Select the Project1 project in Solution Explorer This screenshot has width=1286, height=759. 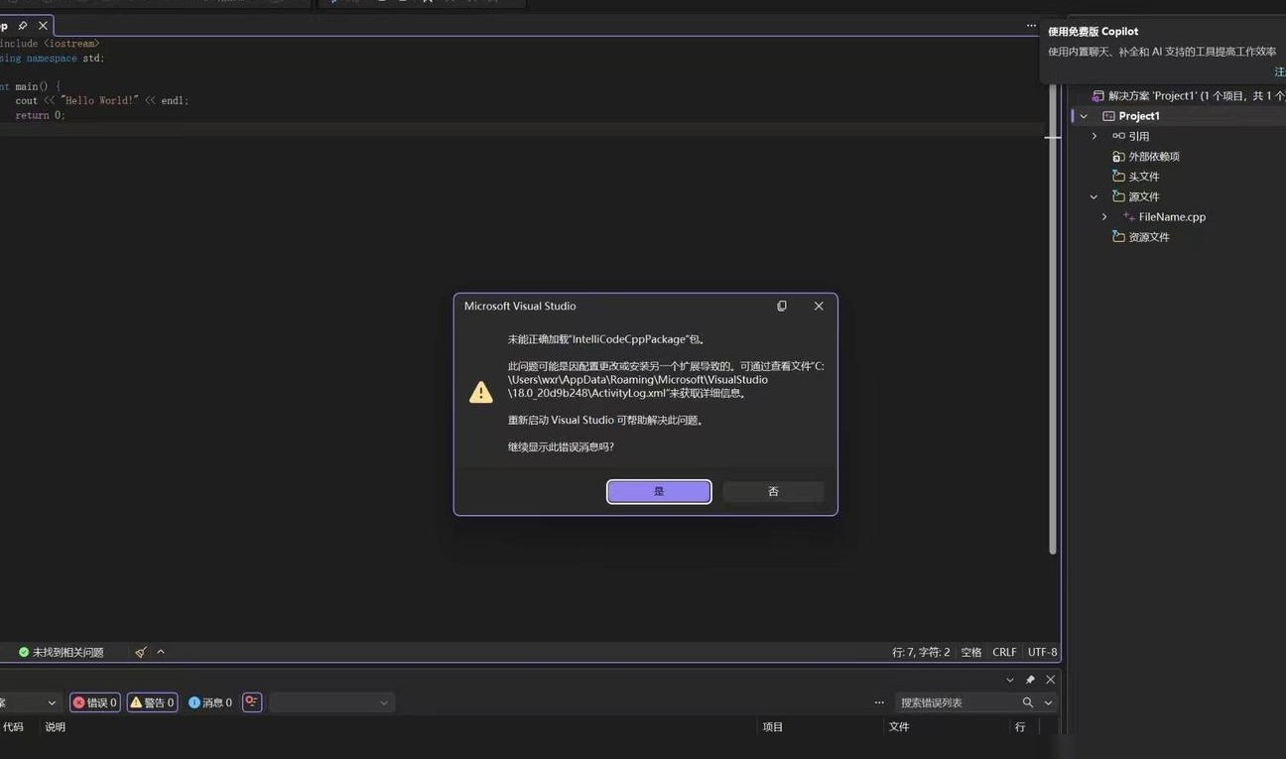coord(1139,116)
